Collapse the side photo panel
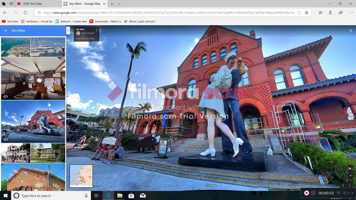 (68, 30)
